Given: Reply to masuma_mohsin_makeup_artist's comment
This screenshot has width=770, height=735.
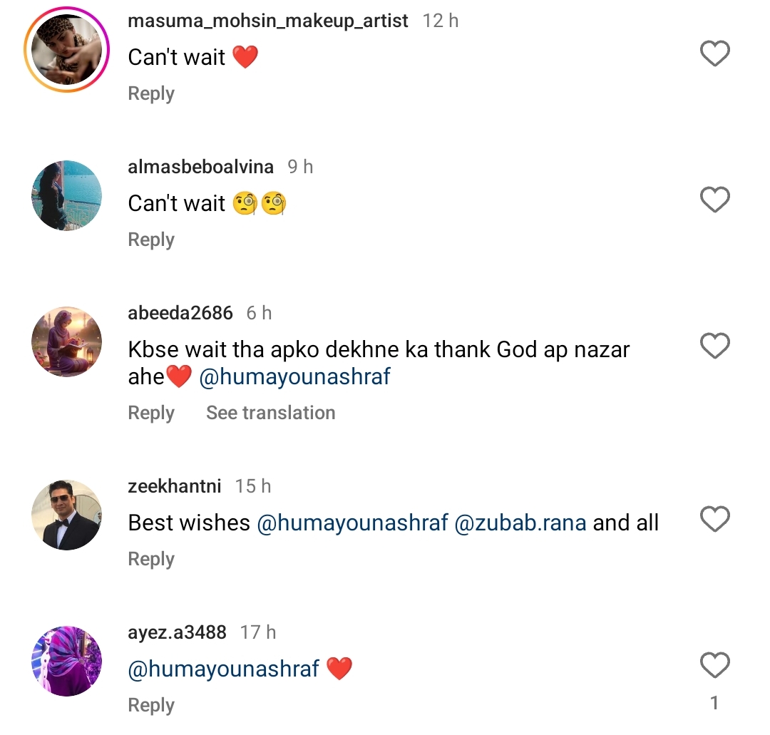Looking at the screenshot, I should [x=151, y=94].
